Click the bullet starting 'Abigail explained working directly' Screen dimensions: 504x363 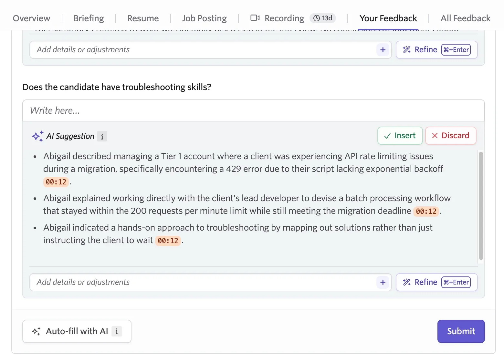point(247,204)
